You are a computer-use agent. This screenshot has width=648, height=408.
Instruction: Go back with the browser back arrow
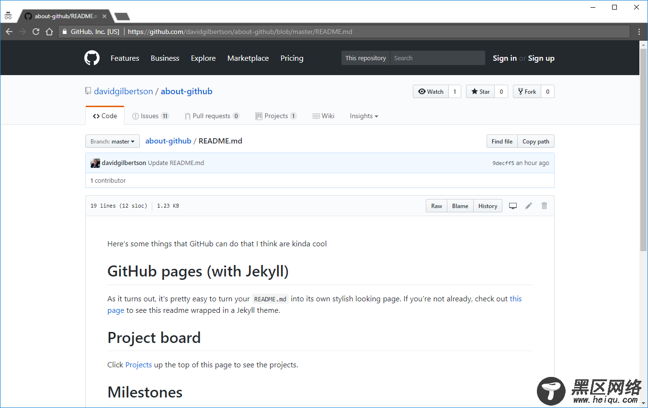pyautogui.click(x=9, y=32)
